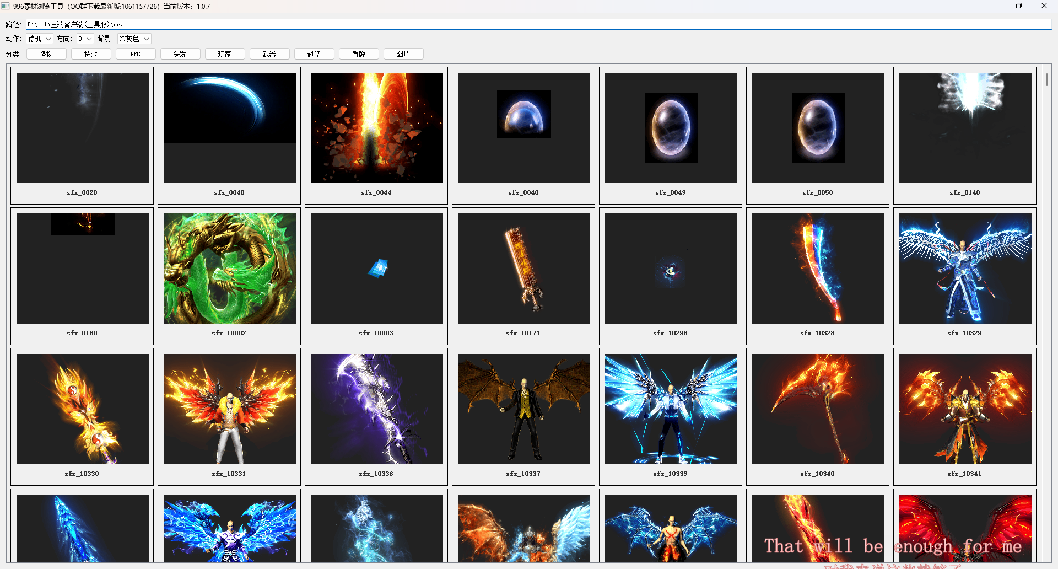The image size is (1058, 569).
Task: Select the sfx_10328 rainbow blade thumbnail
Action: coord(818,269)
